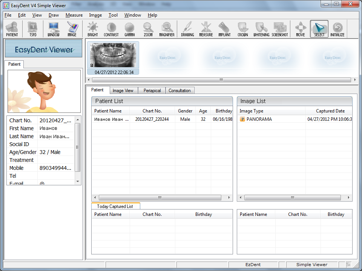The image size is (362, 271).
Task: Sort Patient List by Age header
Action: pyautogui.click(x=203, y=111)
